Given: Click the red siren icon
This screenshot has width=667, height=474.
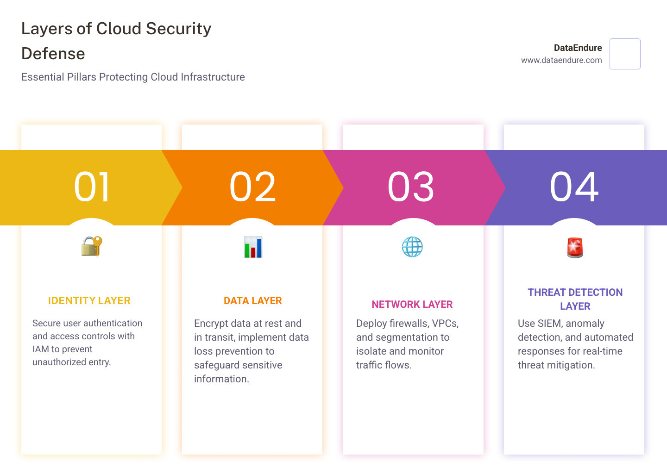Looking at the screenshot, I should (575, 247).
